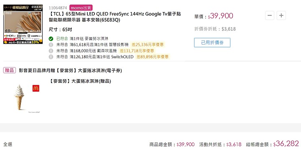Decrease quantity with the minus button
301x152 pixels.
270,15
